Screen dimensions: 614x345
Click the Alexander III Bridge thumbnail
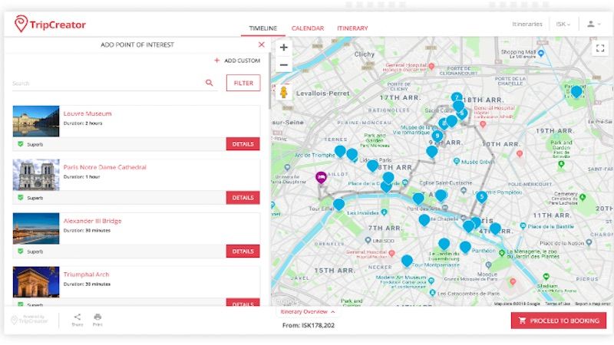point(36,228)
